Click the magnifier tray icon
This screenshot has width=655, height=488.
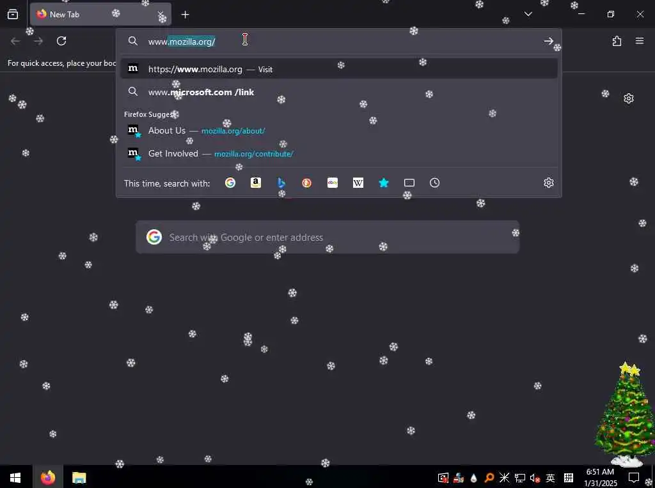coord(489,478)
